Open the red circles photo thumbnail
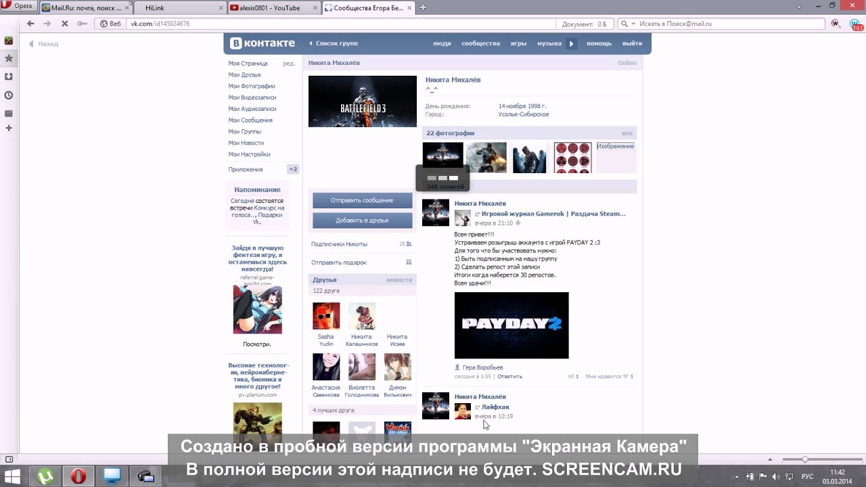 click(x=572, y=157)
